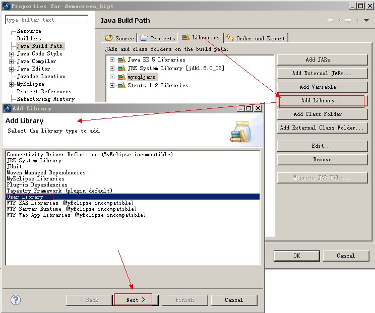Expand the mysqljars node
Image resolution: width=375 pixels, height=313 pixels.
coord(112,77)
